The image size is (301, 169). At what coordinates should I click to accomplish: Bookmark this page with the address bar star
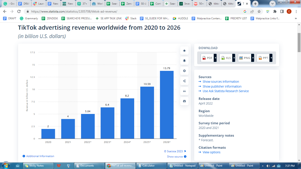click(259, 12)
